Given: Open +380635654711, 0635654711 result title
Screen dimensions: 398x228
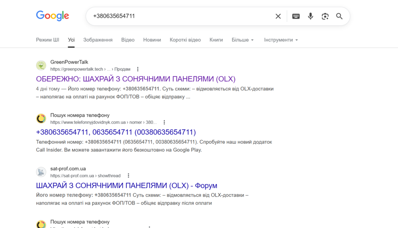Looking at the screenshot, I should (x=116, y=132).
